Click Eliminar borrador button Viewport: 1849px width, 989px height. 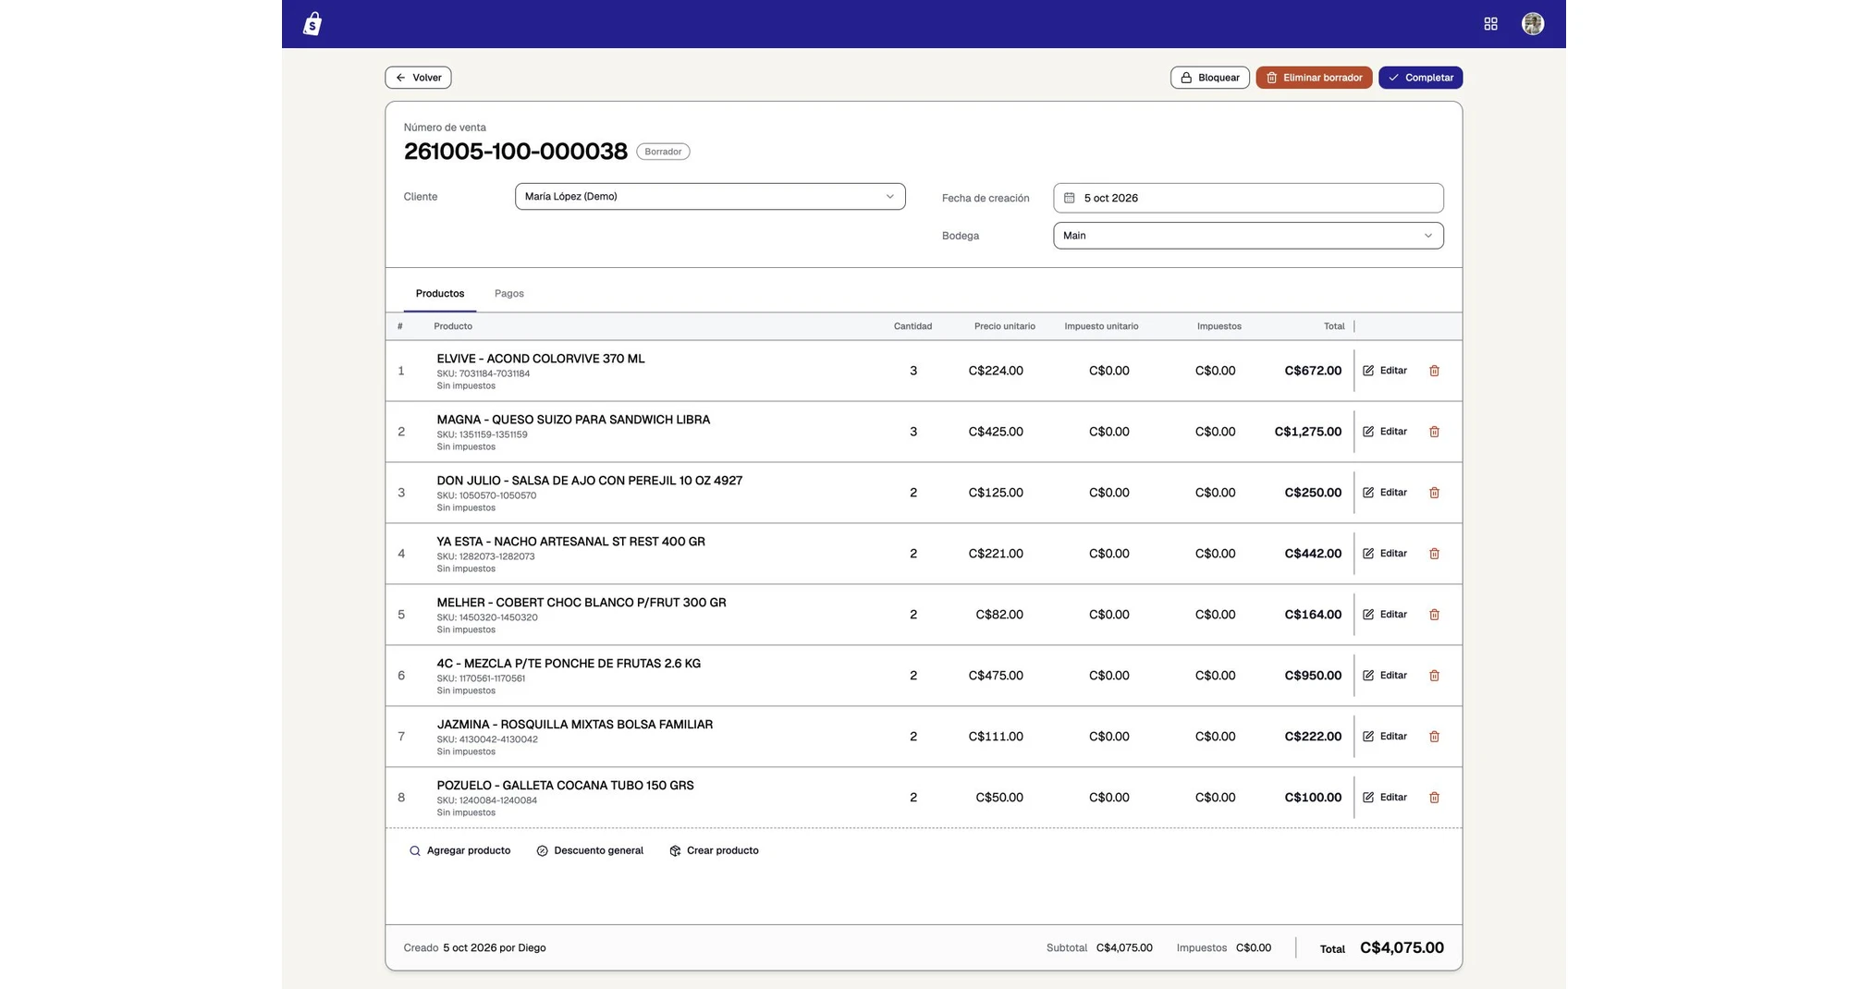[x=1314, y=78]
